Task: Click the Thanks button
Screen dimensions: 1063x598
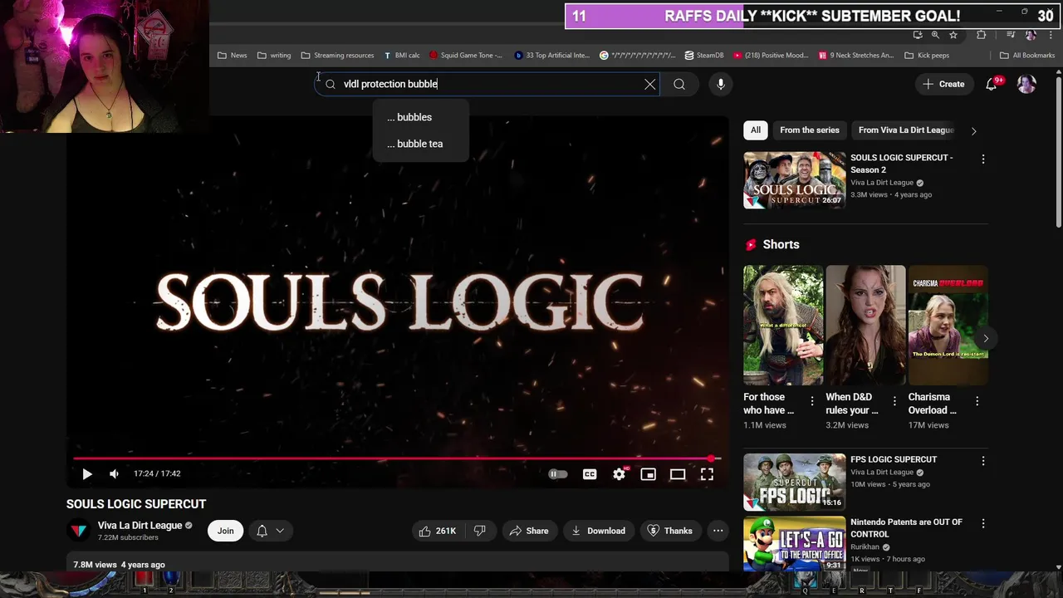Action: pyautogui.click(x=669, y=531)
